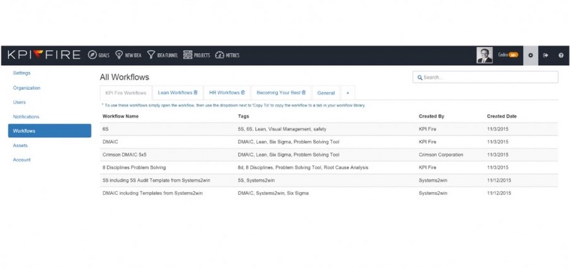This screenshot has height=268, width=570.
Task: Add a new workflow tab with plus
Action: [x=348, y=93]
